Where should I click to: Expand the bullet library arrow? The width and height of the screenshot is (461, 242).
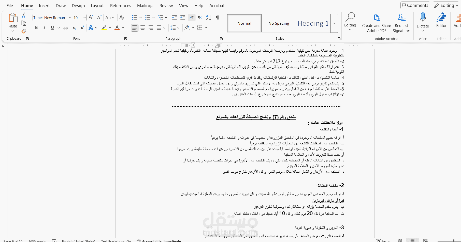(140, 18)
